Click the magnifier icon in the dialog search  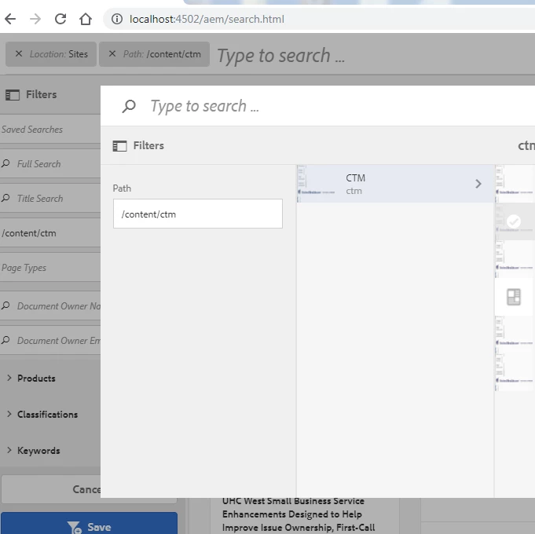(129, 106)
